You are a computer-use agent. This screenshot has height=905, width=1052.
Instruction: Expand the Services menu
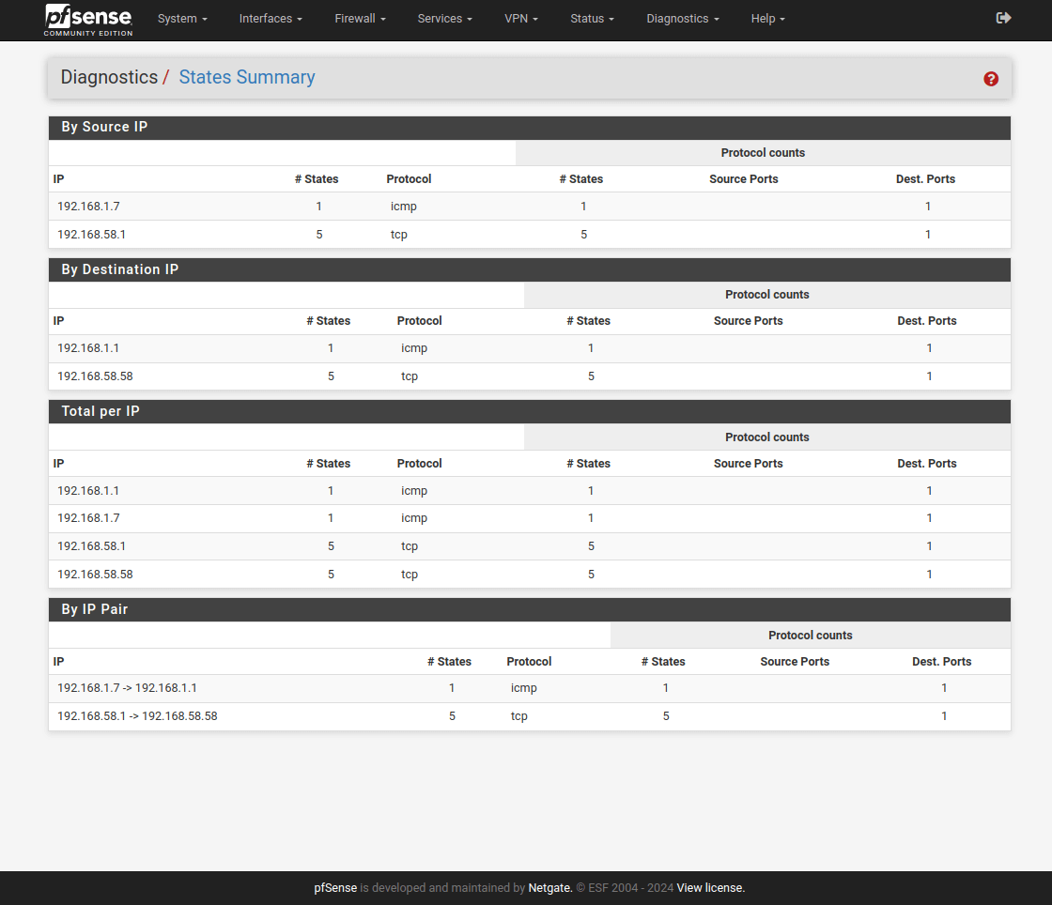pyautogui.click(x=444, y=19)
